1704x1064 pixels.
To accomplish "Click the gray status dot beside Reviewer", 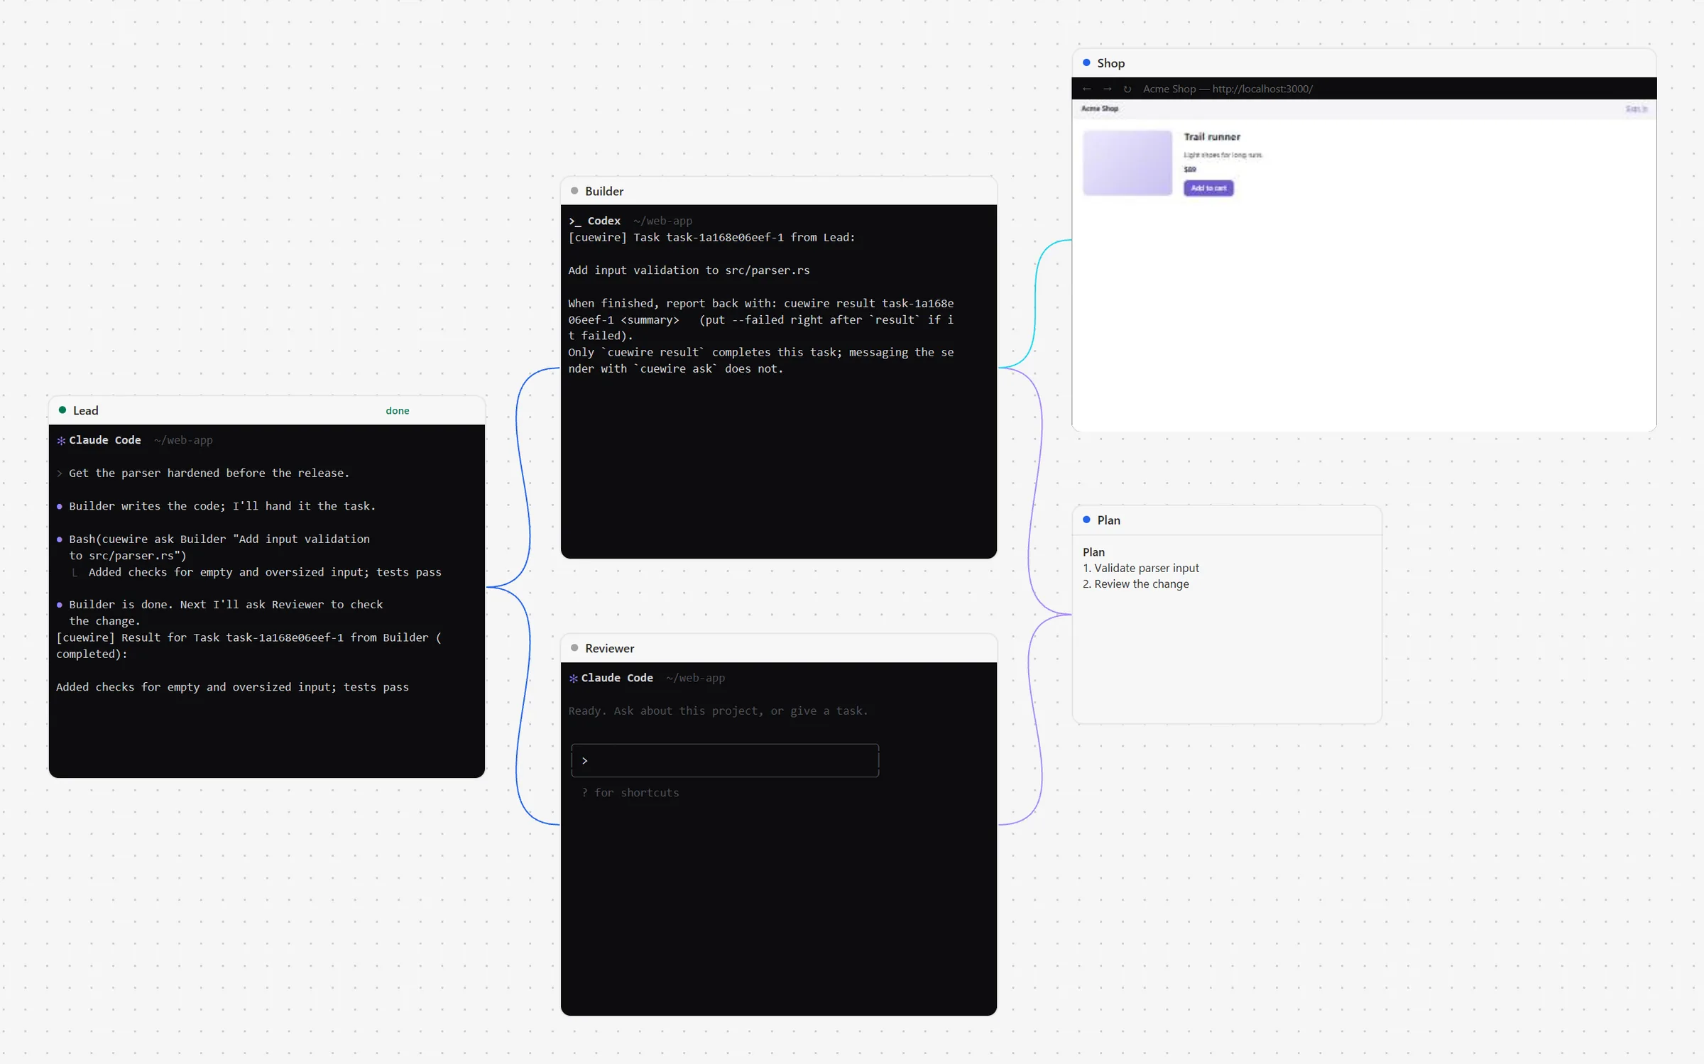I will [574, 647].
